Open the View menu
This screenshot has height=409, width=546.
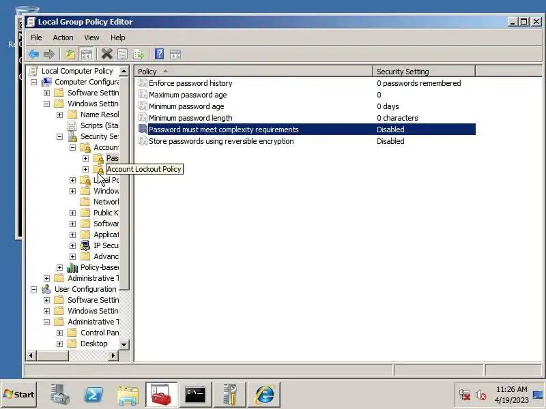point(91,37)
